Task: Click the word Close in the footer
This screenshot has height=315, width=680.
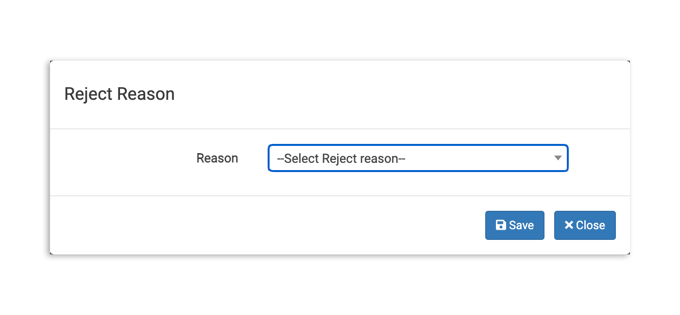Action: point(591,225)
